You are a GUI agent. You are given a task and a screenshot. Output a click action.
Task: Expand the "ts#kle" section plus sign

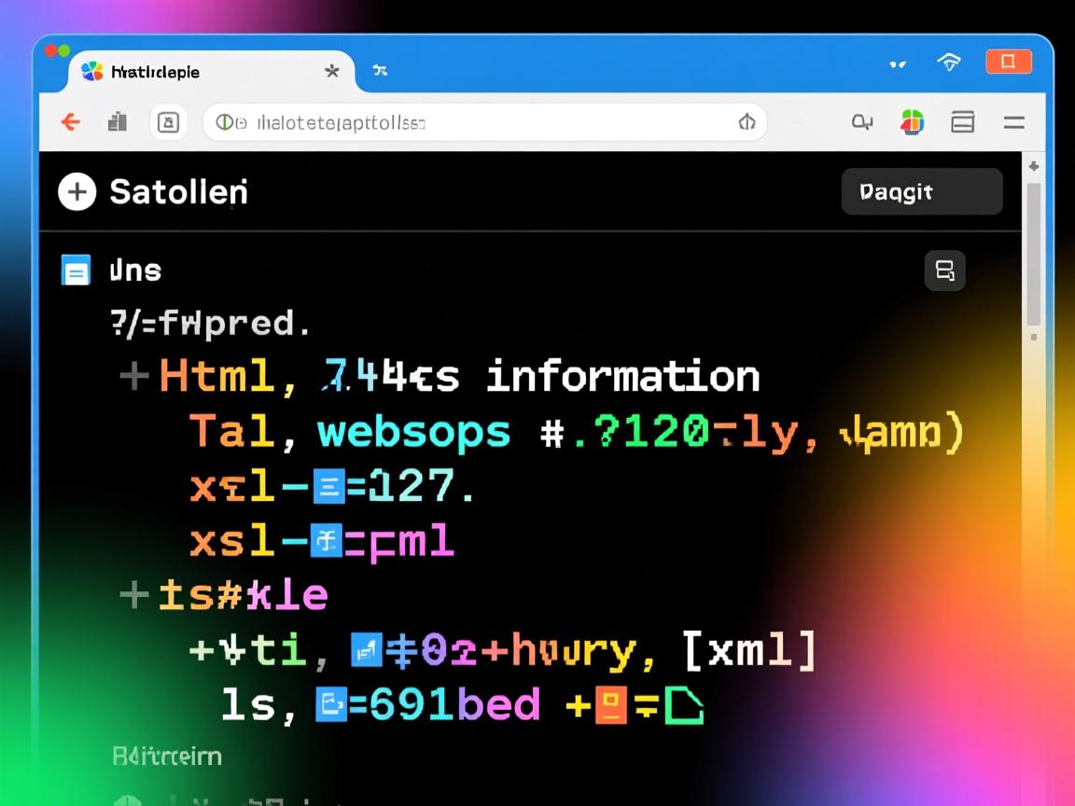(134, 594)
